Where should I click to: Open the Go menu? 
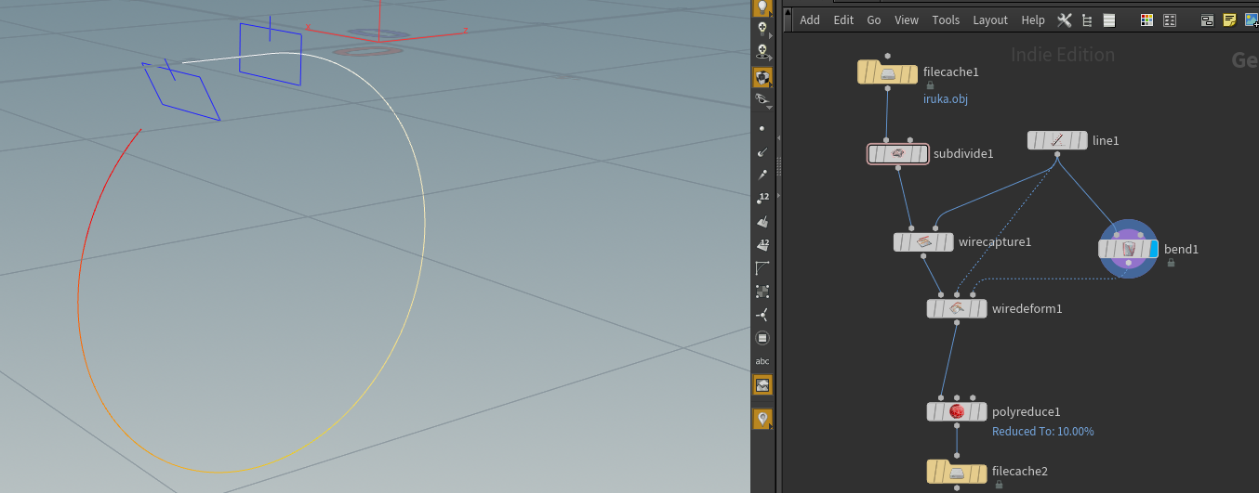pos(874,19)
